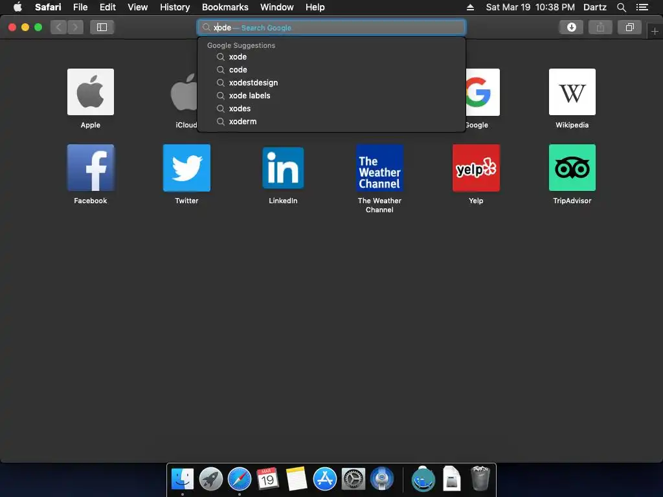
Task: Open App Store from the Dock
Action: [x=325, y=479]
